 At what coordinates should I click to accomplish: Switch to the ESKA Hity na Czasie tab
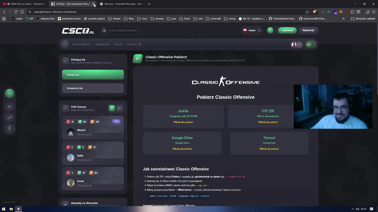(25, 4)
